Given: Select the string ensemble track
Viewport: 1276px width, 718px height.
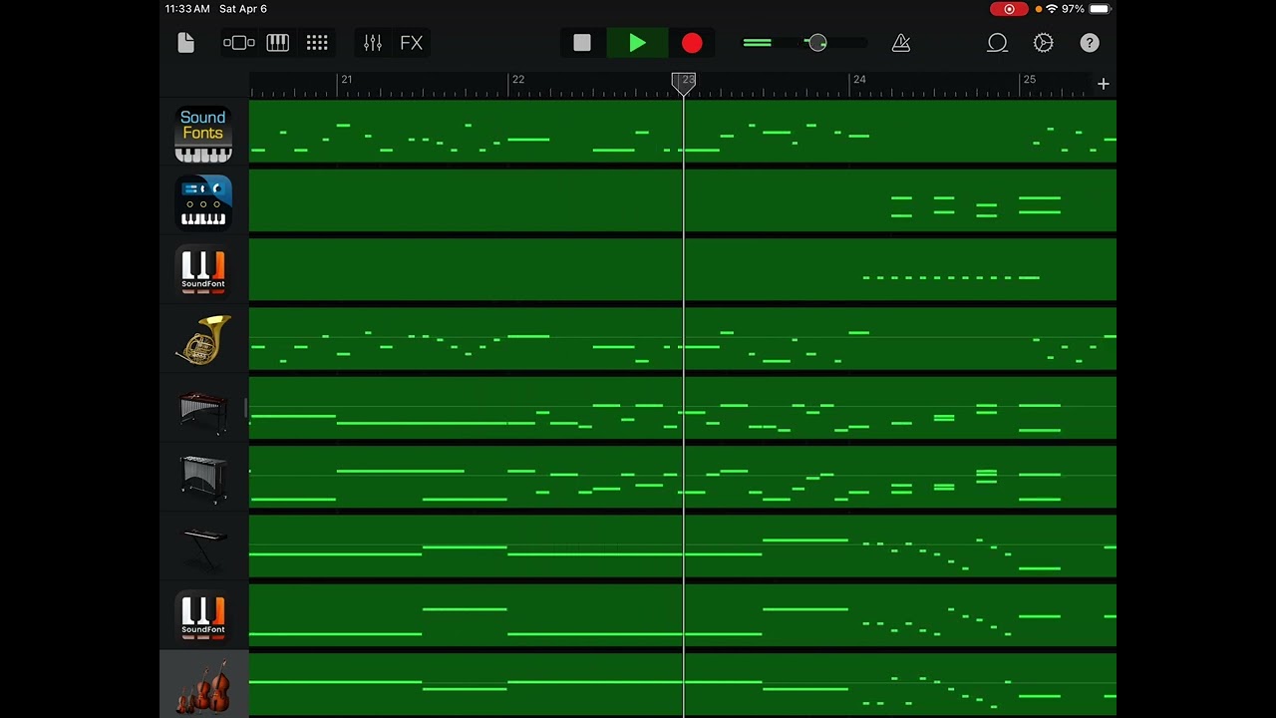Looking at the screenshot, I should 203,686.
